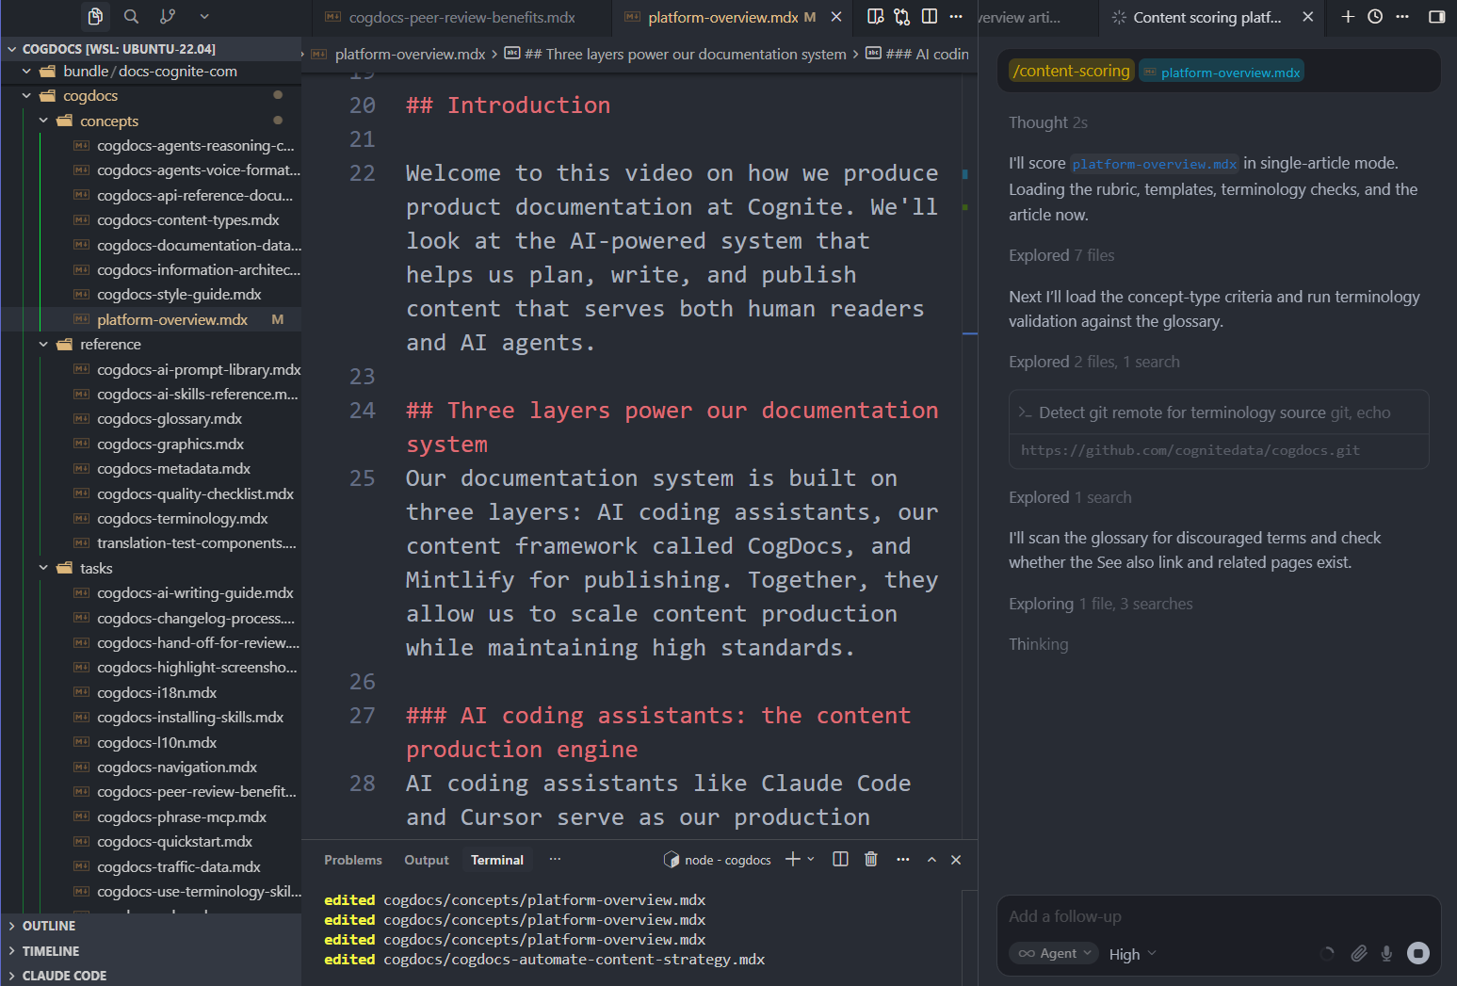
Task: Open the High effort level dropdown
Action: click(1132, 954)
